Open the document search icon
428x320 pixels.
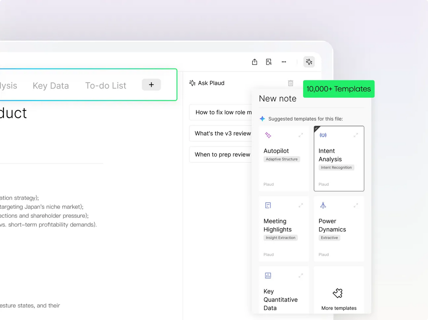(269, 62)
